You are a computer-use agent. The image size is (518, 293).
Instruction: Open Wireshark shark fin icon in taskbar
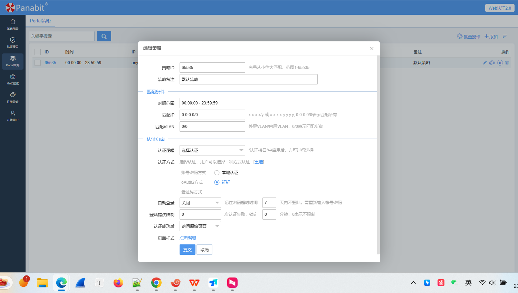80,283
